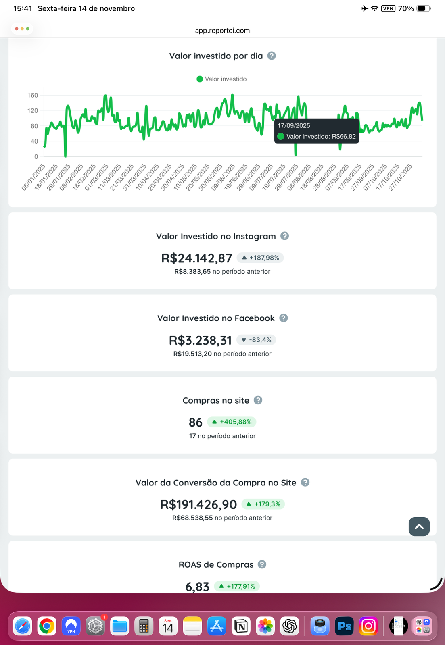
Task: Click the +179,3% conversion value badge
Action: point(263,504)
